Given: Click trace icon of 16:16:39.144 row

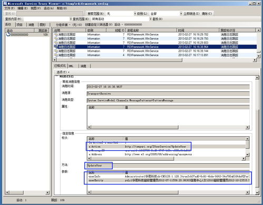Looking at the screenshot, I should [56, 51].
